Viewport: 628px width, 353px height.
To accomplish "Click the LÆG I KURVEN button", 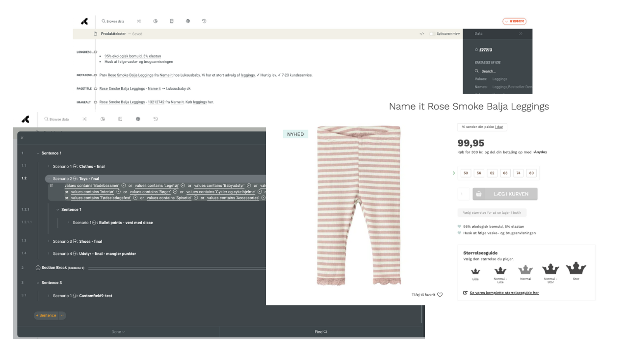I will coord(505,194).
